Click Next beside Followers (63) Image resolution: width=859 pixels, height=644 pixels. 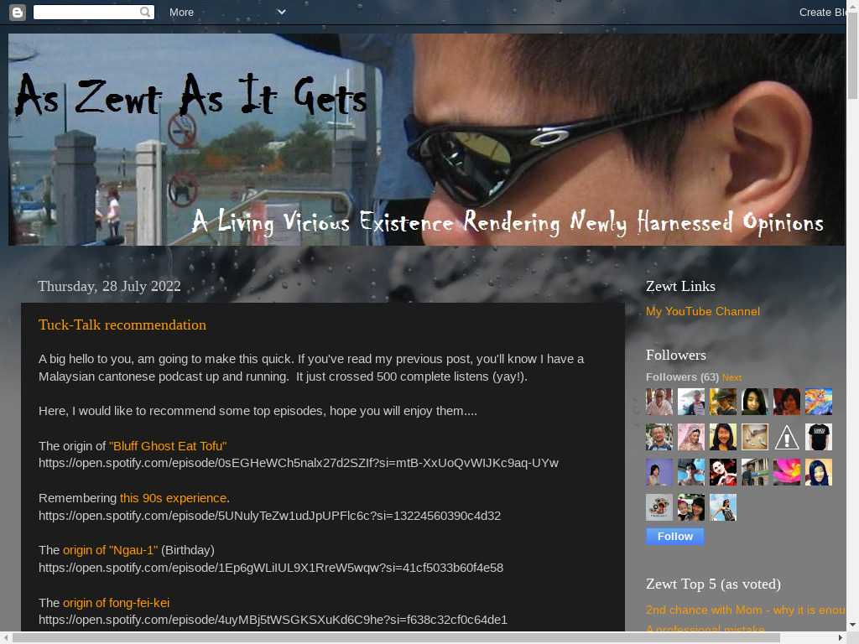click(731, 377)
